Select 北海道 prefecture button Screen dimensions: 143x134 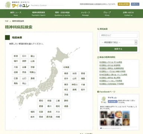pyautogui.click(x=66, y=67)
